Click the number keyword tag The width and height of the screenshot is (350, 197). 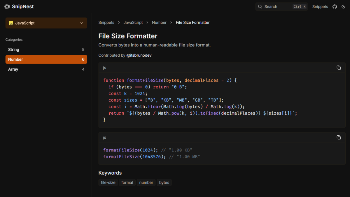[x=146, y=182]
